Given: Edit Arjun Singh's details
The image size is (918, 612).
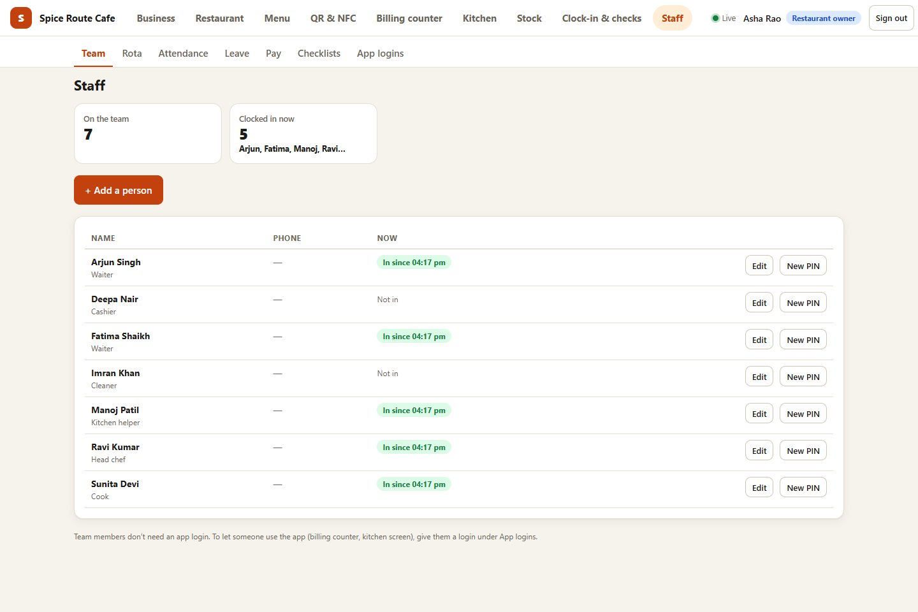Looking at the screenshot, I should 759,266.
